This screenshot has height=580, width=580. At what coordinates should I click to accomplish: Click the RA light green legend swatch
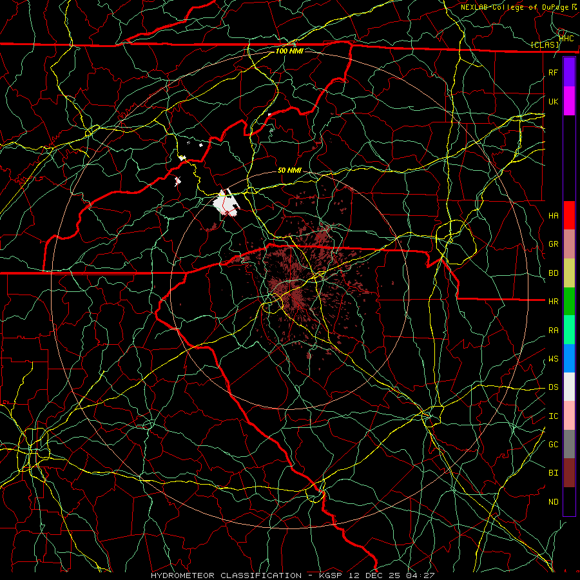(x=569, y=330)
